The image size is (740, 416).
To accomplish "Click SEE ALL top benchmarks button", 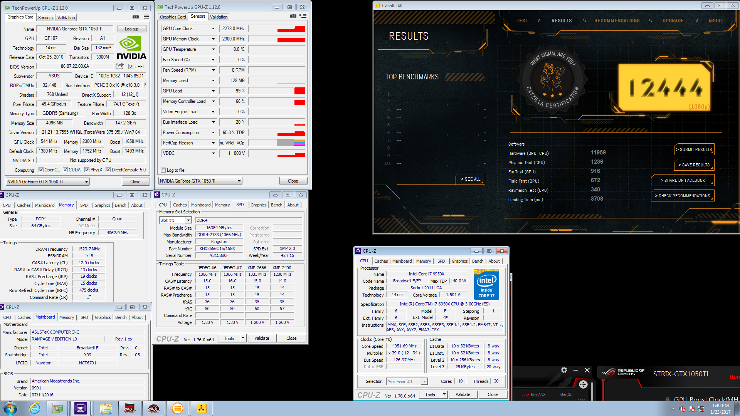I will [x=470, y=179].
